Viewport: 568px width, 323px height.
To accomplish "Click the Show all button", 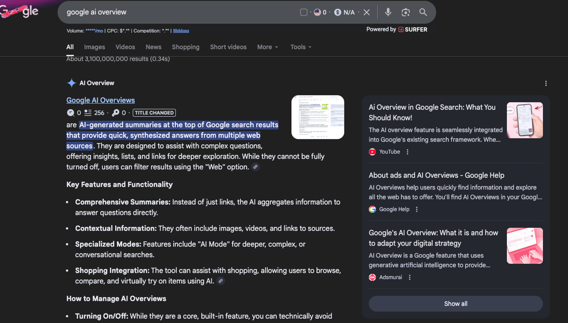I will (456, 304).
